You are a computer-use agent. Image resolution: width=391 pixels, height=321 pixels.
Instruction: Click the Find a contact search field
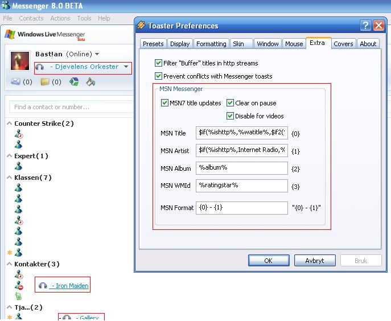[x=71, y=107]
